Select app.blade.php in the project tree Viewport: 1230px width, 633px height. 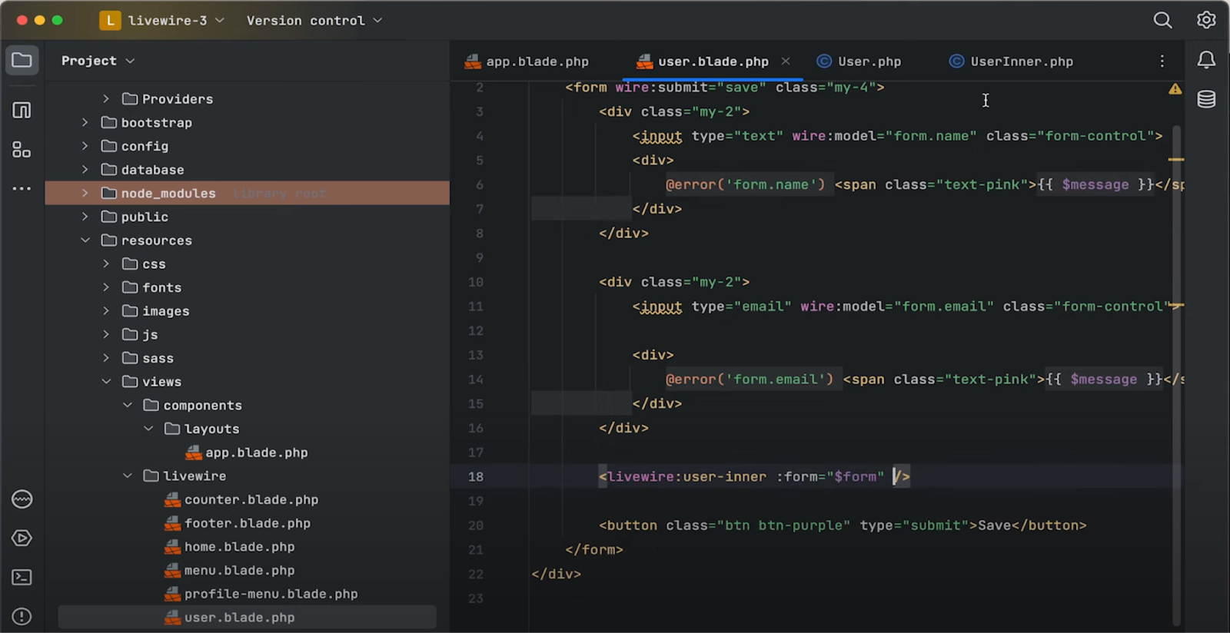coord(247,452)
